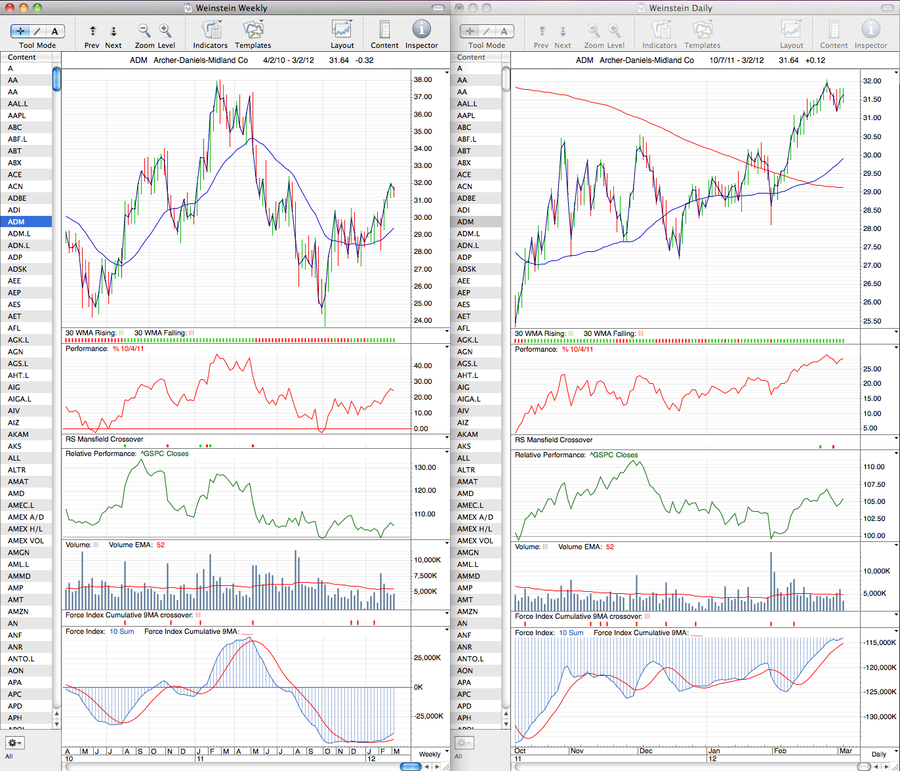Open RS Mansfield Crossover panel arrow in Weekly
Screen dimensions: 900x771
(x=447, y=438)
